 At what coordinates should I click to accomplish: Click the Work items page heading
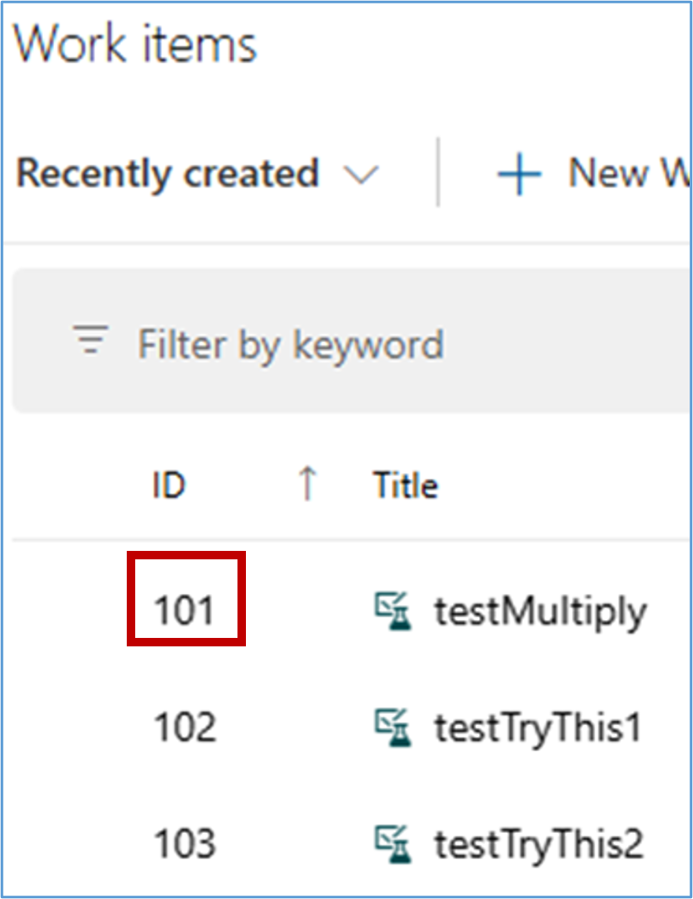click(x=135, y=44)
